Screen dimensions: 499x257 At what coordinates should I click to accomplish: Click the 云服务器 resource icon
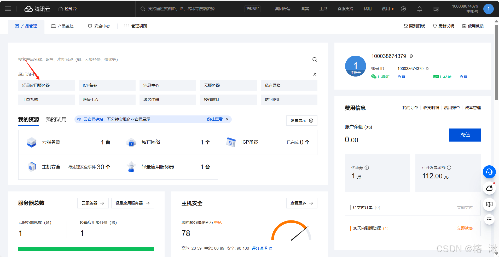tap(32, 142)
